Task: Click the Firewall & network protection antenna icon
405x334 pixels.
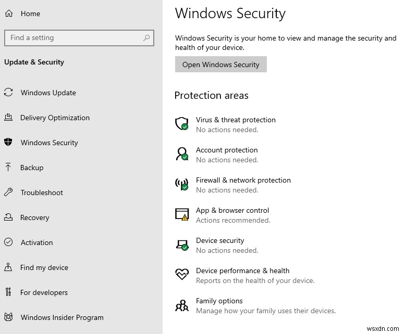Action: (181, 184)
